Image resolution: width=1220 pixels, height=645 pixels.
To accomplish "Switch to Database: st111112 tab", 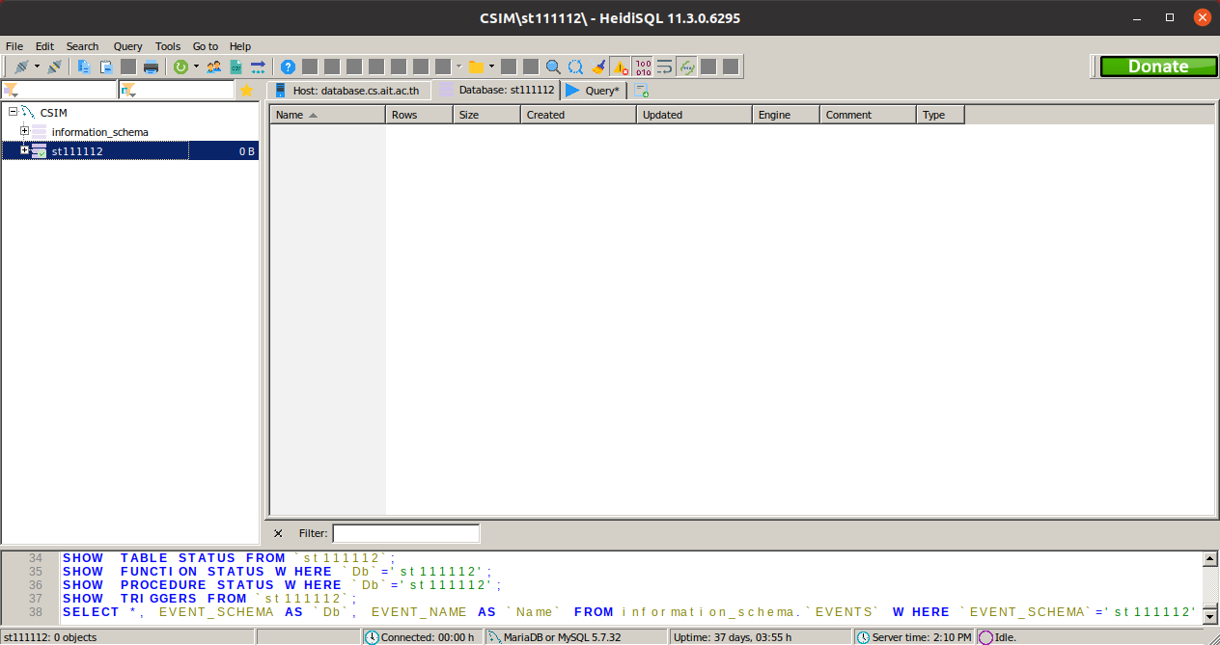I will click(x=497, y=90).
